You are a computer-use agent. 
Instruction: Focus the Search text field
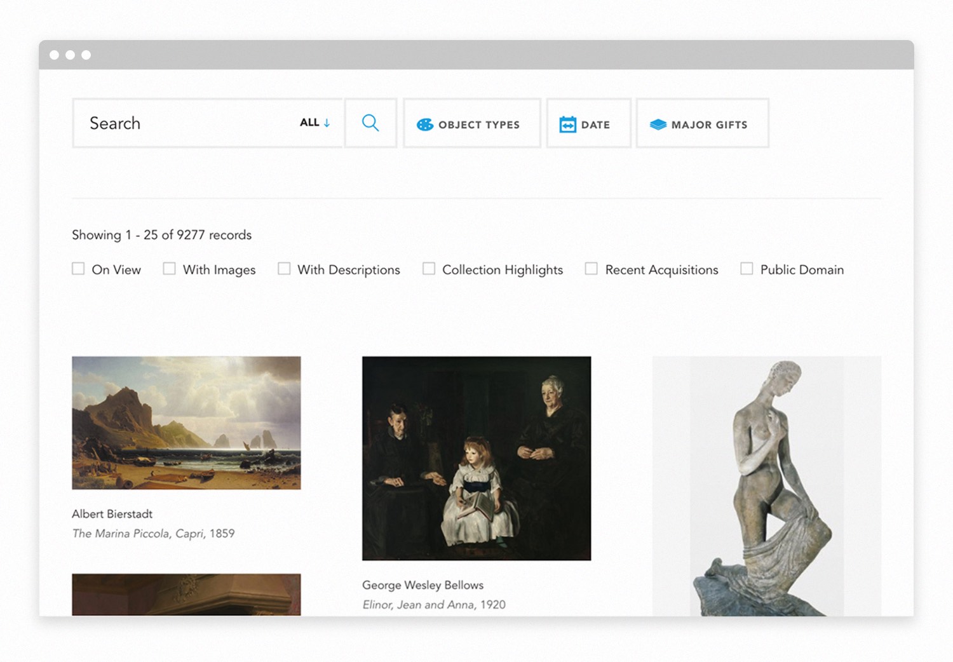pyautogui.click(x=208, y=123)
